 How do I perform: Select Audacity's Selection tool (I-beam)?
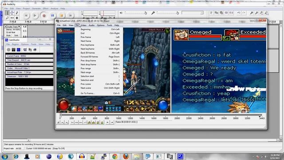[7, 13]
